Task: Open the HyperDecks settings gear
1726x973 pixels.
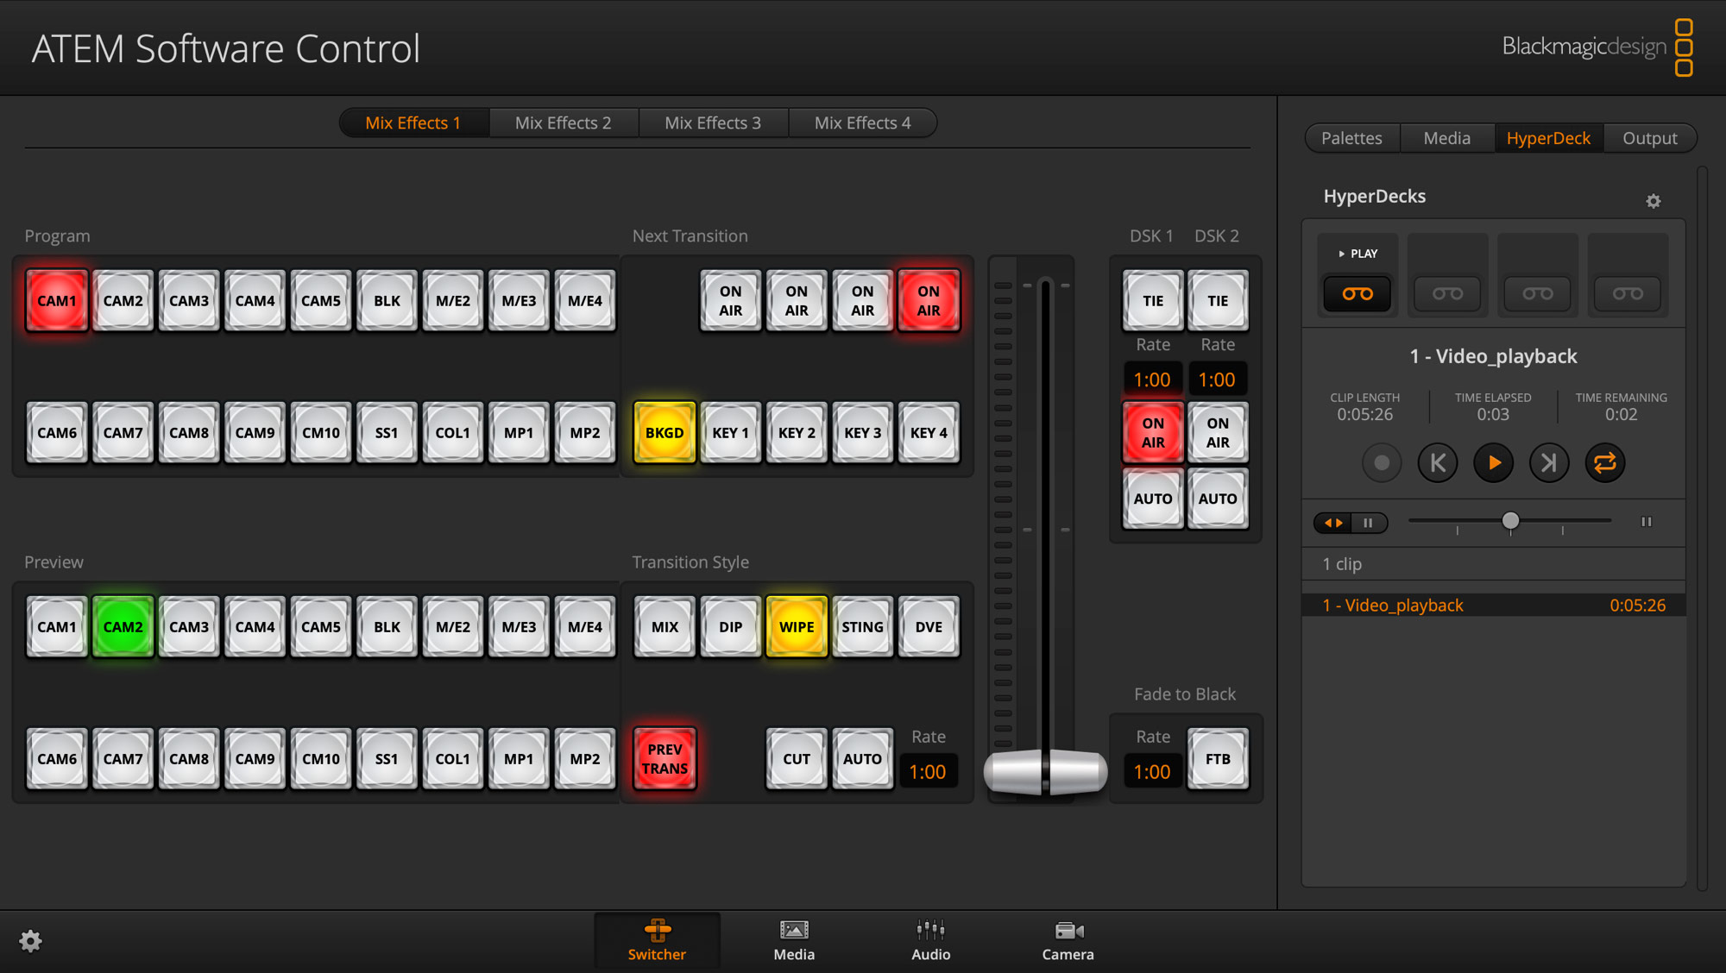Action: coord(1654,200)
